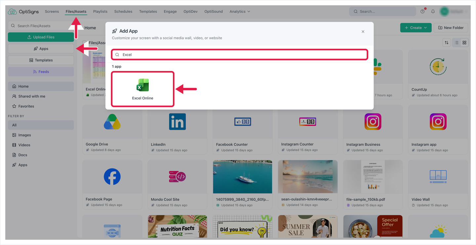Screen dimensions: 476x245
Task: Open the Instagram Business card
Action: pyautogui.click(x=373, y=130)
